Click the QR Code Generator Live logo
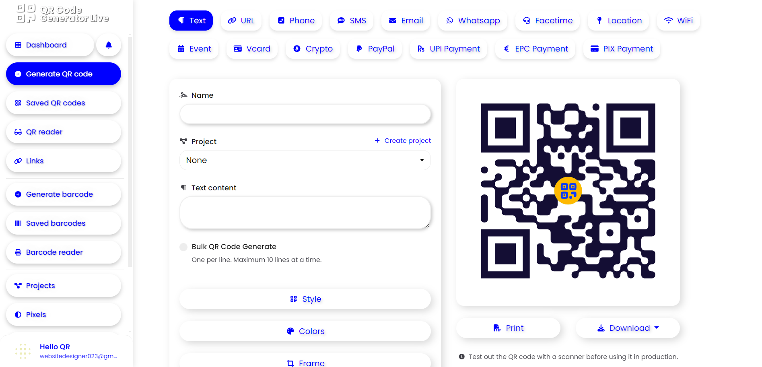Image resolution: width=762 pixels, height=367 pixels. (x=63, y=14)
